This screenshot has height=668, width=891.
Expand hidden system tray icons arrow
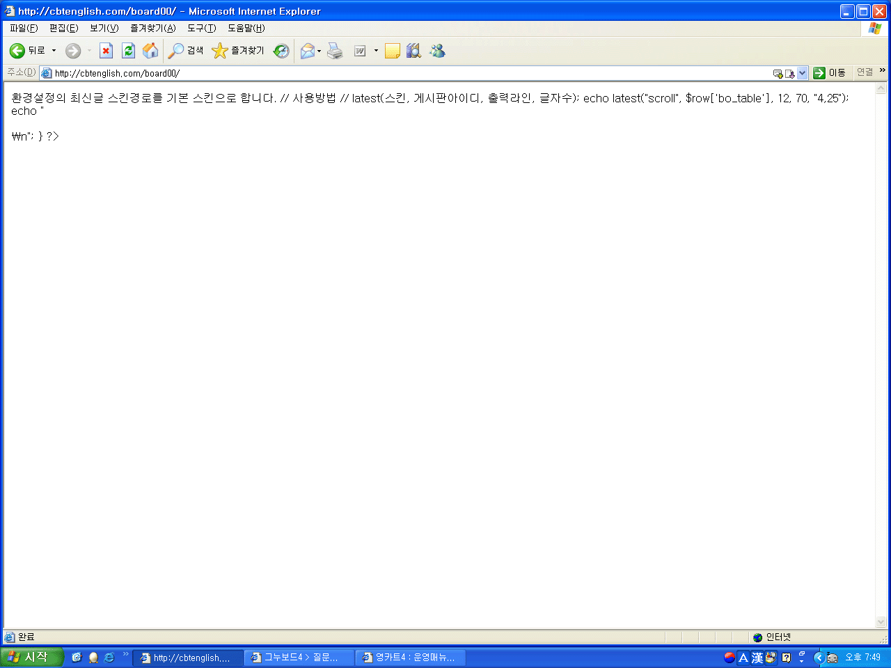[x=819, y=658]
